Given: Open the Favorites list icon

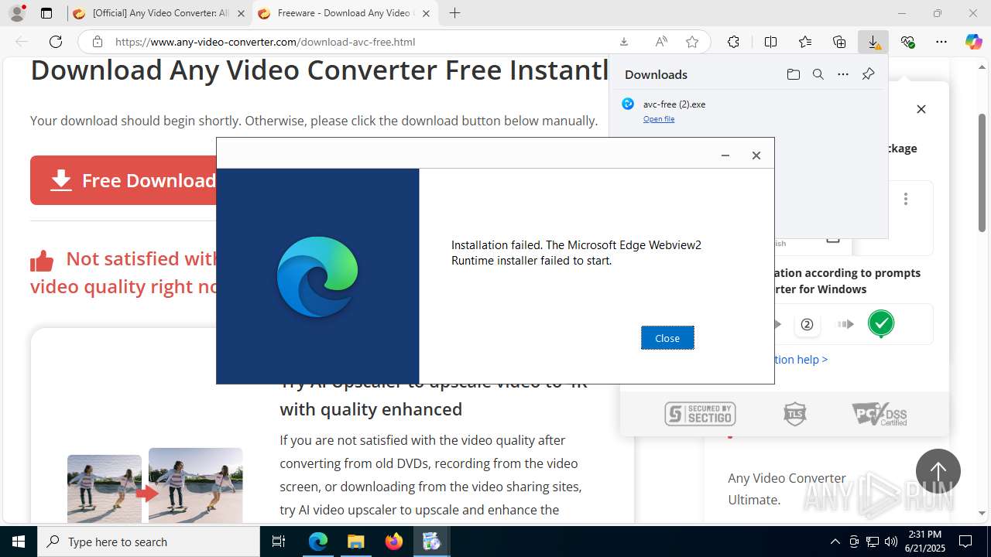Looking at the screenshot, I should (805, 42).
